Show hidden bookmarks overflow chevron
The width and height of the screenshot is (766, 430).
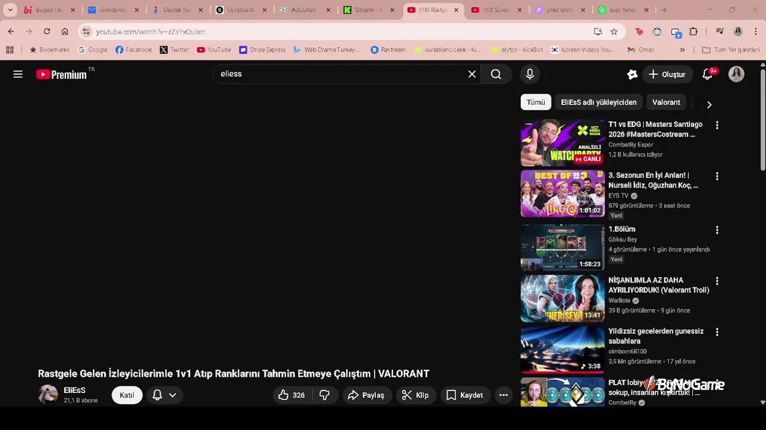pyautogui.click(x=682, y=50)
